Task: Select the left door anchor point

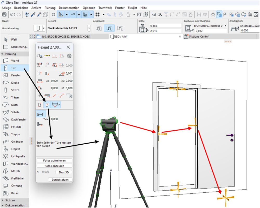Action: pos(99,28)
